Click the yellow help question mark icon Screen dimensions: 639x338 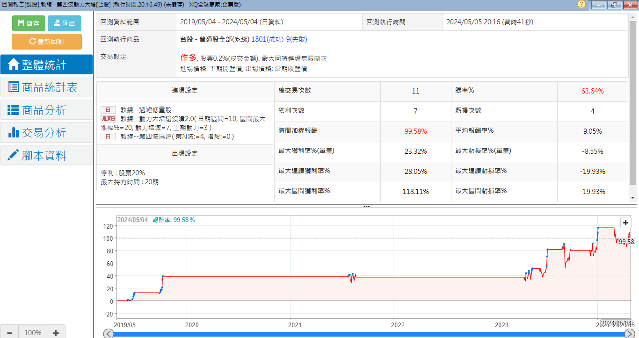pos(581,5)
